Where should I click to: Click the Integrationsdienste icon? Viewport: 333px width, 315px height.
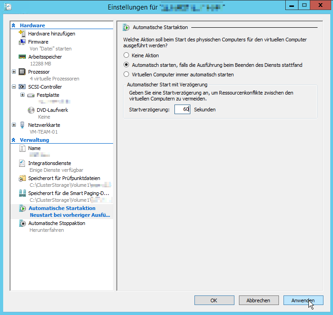pyautogui.click(x=22, y=163)
